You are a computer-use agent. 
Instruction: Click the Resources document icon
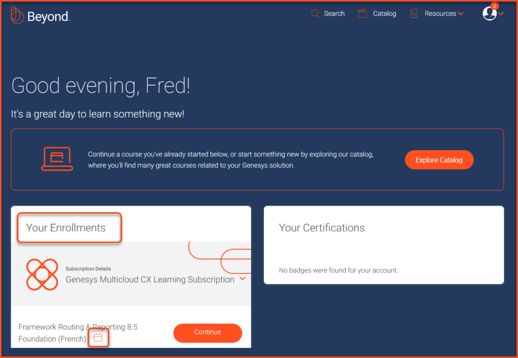[414, 14]
